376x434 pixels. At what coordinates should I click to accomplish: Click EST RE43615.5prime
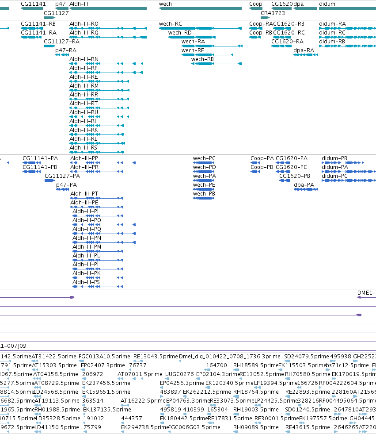[x=308, y=427]
